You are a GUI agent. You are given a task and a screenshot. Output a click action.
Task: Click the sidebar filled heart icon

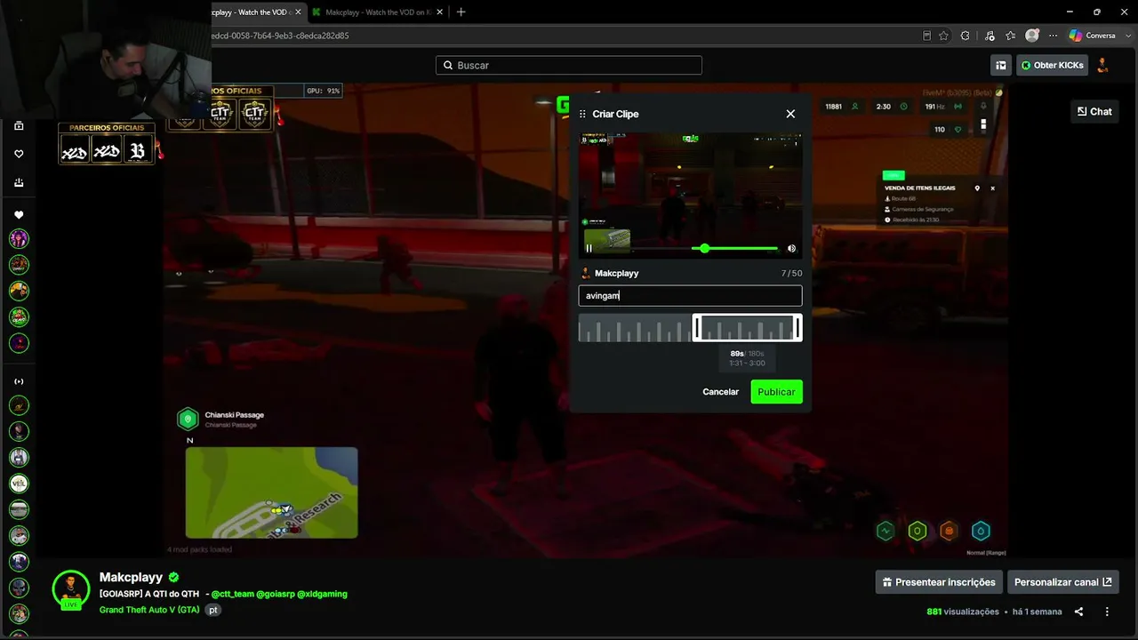pyautogui.click(x=19, y=215)
